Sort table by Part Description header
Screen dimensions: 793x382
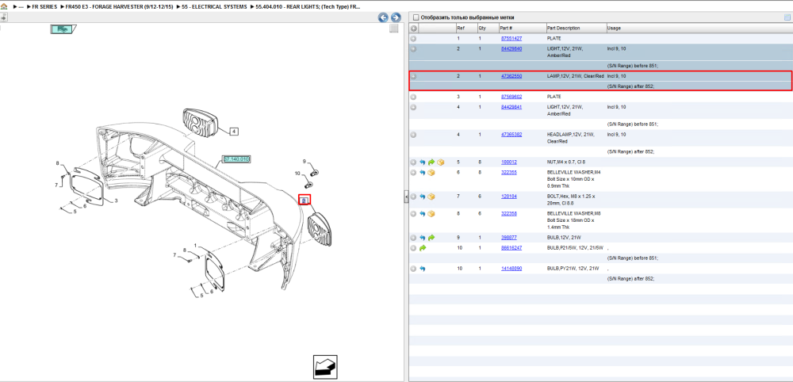tap(576, 29)
